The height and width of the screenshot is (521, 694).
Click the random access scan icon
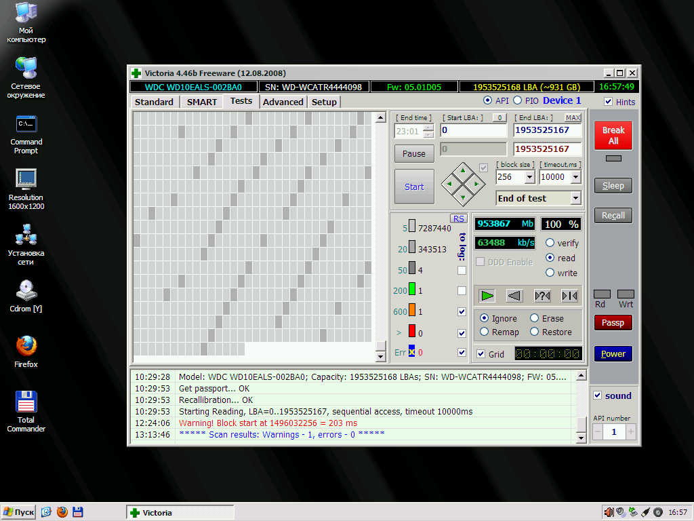(x=542, y=295)
